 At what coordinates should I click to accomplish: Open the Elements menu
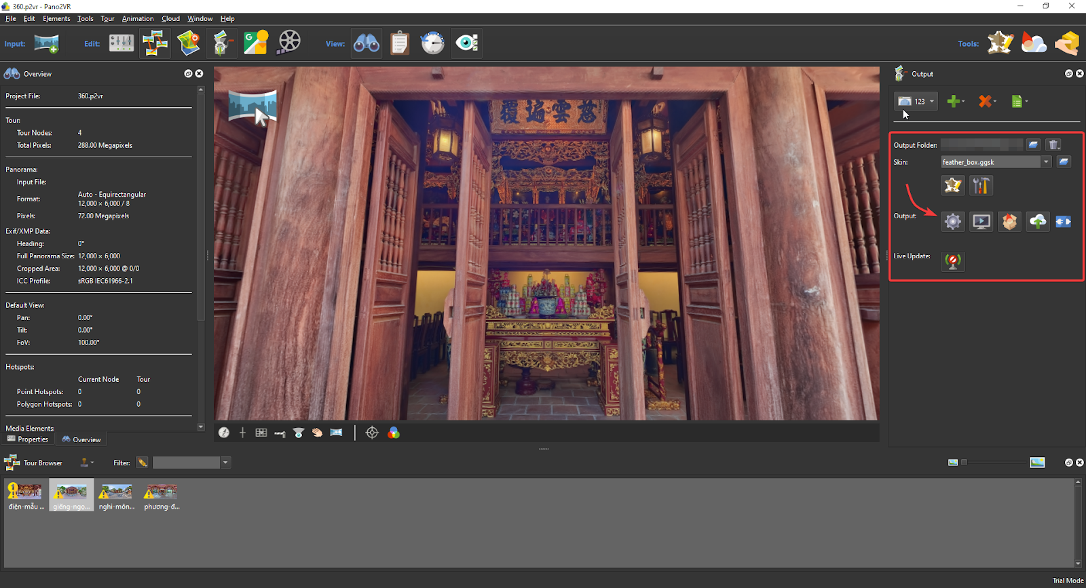(56, 19)
